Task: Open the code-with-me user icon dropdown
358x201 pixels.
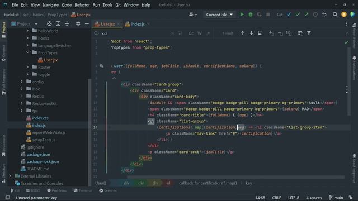Action: (x=193, y=15)
